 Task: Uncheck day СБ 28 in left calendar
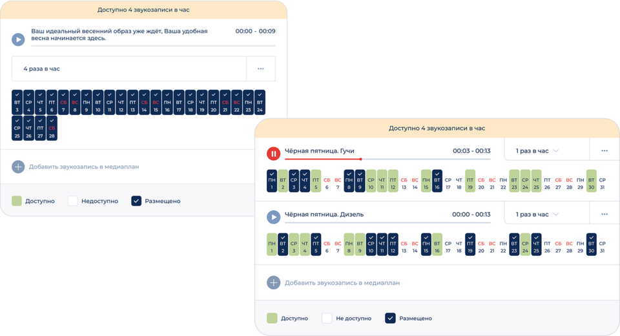pyautogui.click(x=52, y=132)
